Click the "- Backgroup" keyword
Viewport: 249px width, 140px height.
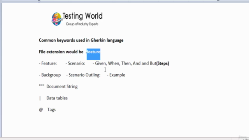pyautogui.click(x=50, y=75)
